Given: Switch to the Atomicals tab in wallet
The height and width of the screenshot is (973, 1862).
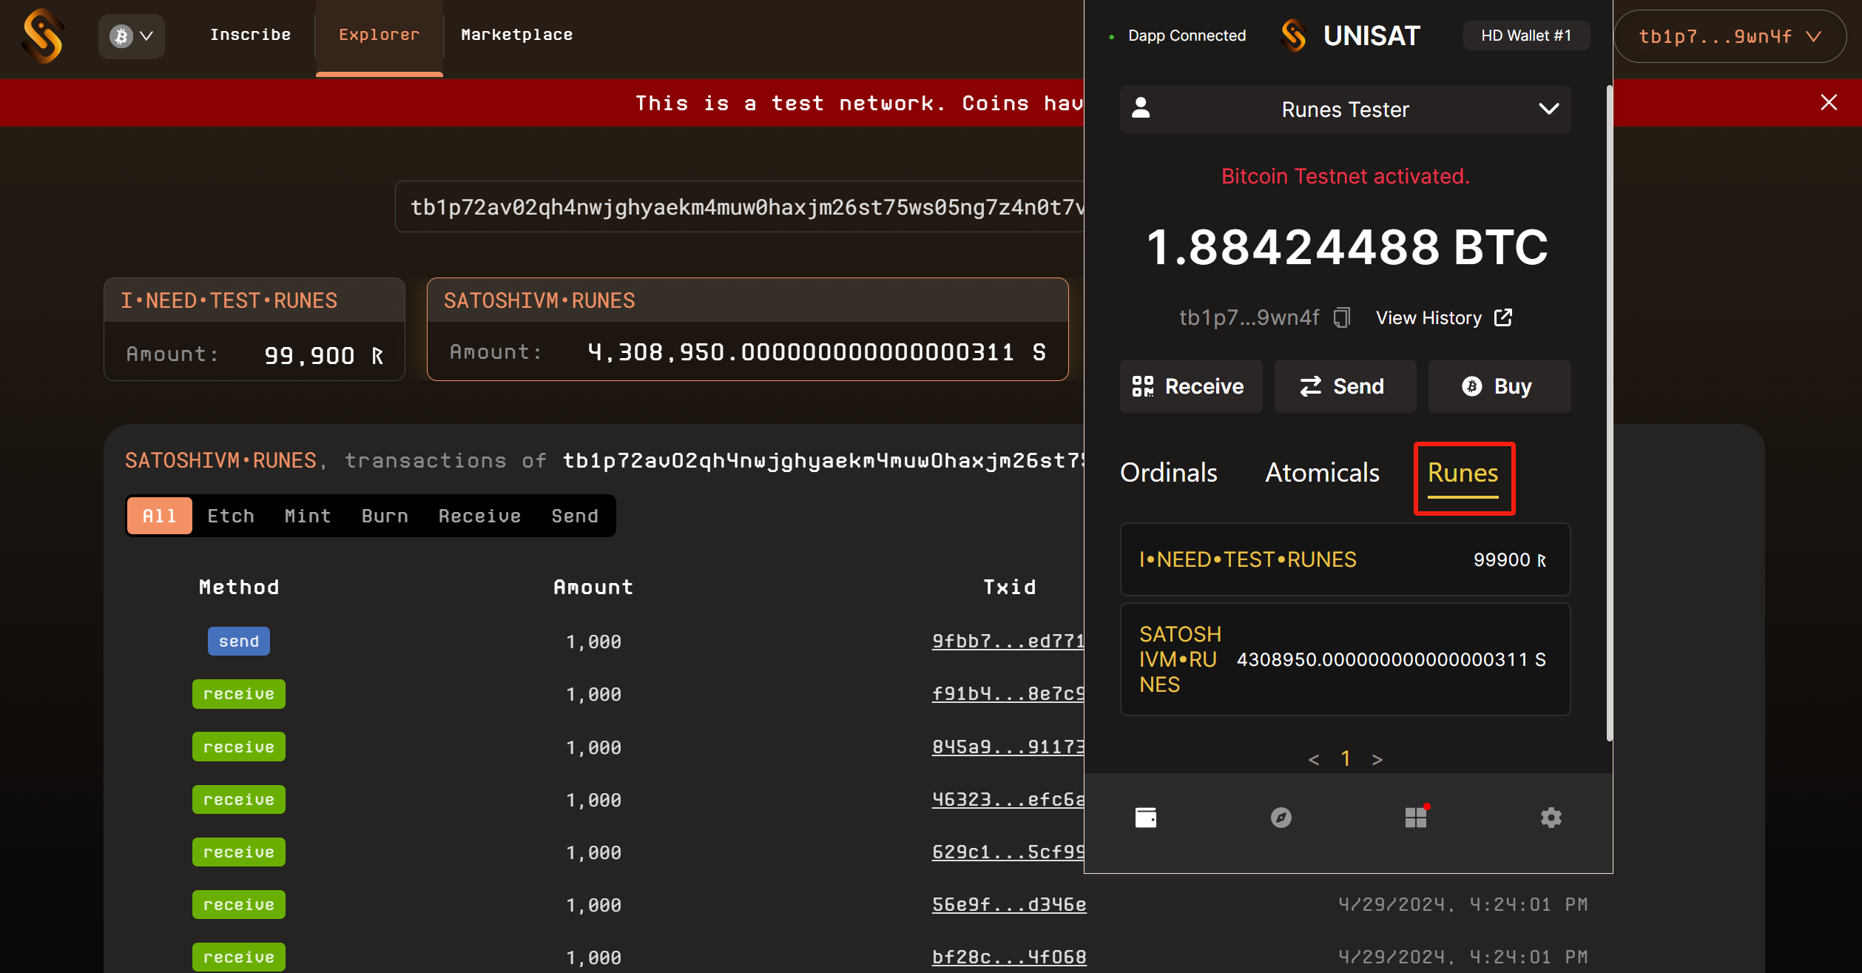Looking at the screenshot, I should 1322,473.
